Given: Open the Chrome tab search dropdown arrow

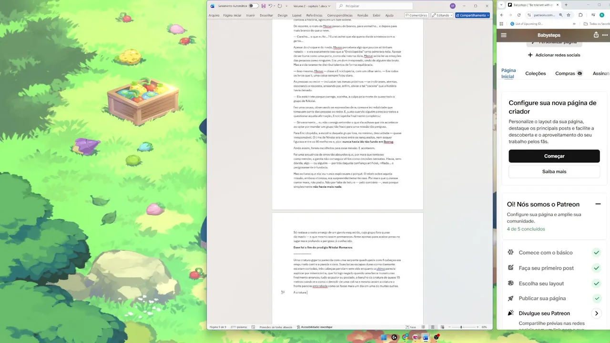Looking at the screenshot, I should (501, 5).
